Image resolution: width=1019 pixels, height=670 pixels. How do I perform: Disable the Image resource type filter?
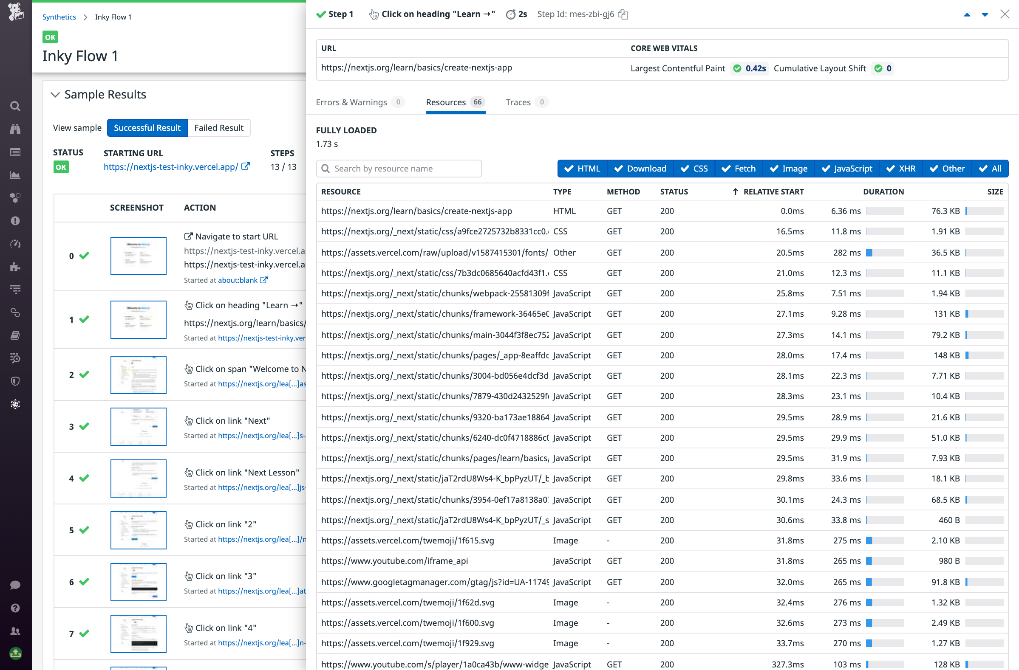coord(789,168)
